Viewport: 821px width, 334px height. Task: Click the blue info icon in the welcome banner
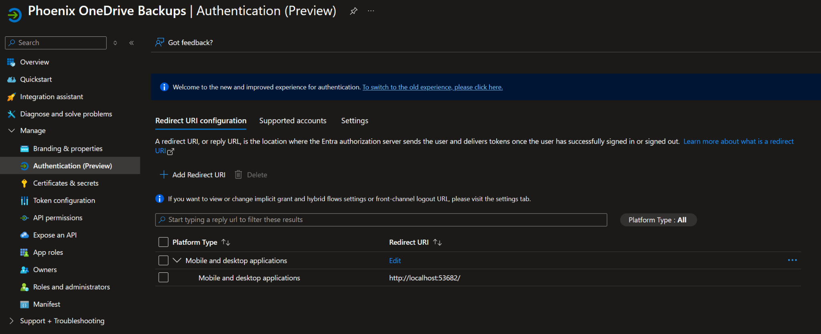pos(164,87)
